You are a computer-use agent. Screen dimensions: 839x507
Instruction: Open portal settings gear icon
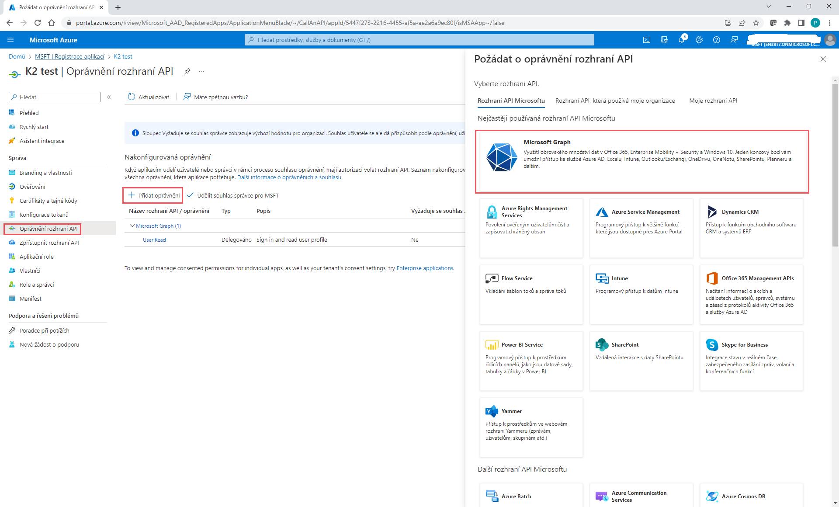[699, 40]
